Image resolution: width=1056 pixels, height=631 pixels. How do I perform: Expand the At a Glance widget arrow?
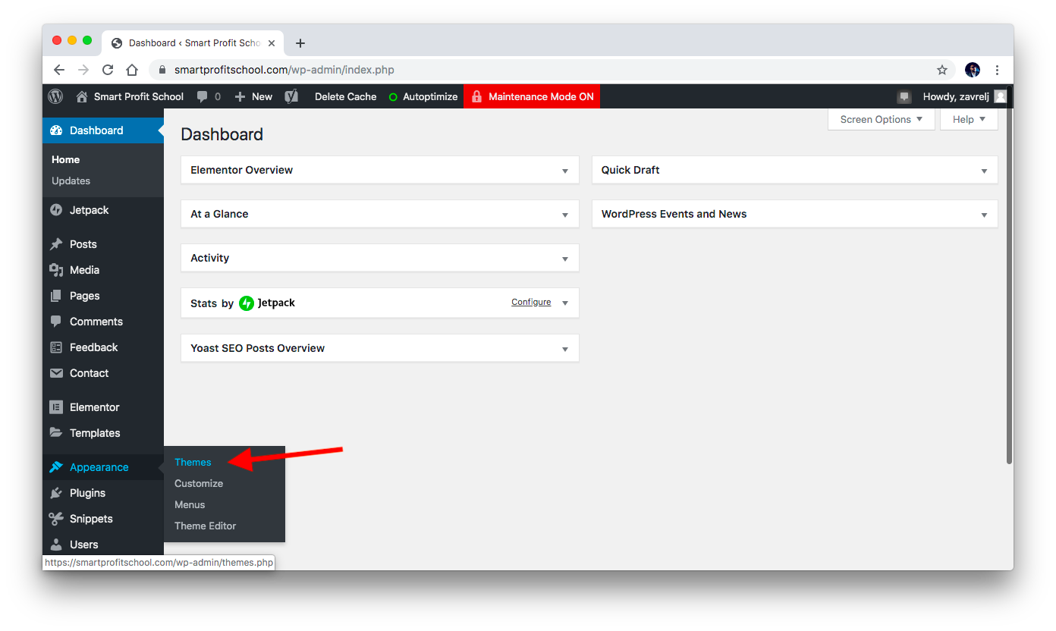tap(565, 215)
